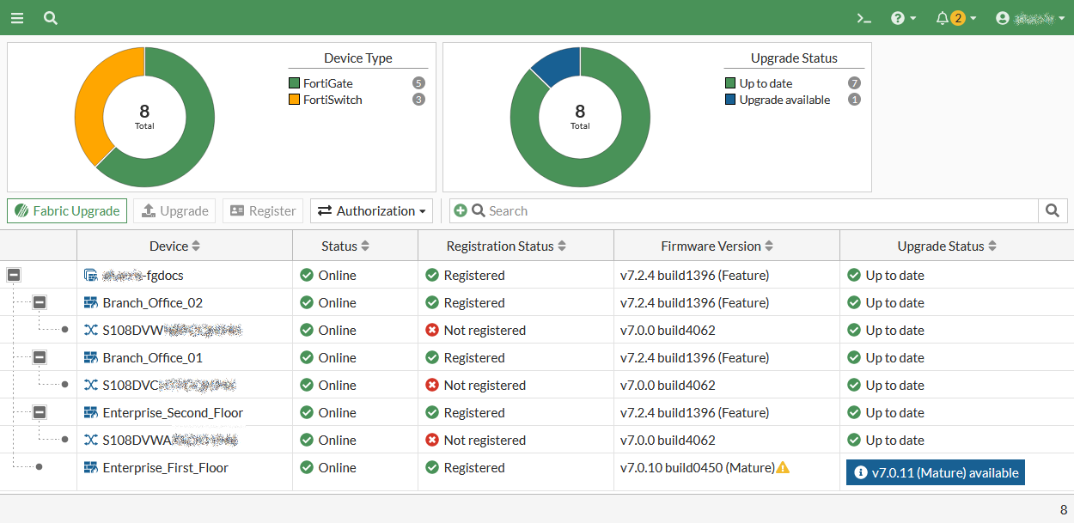
Task: Click the v7.0.11 (Mature) available button
Action: click(x=935, y=473)
